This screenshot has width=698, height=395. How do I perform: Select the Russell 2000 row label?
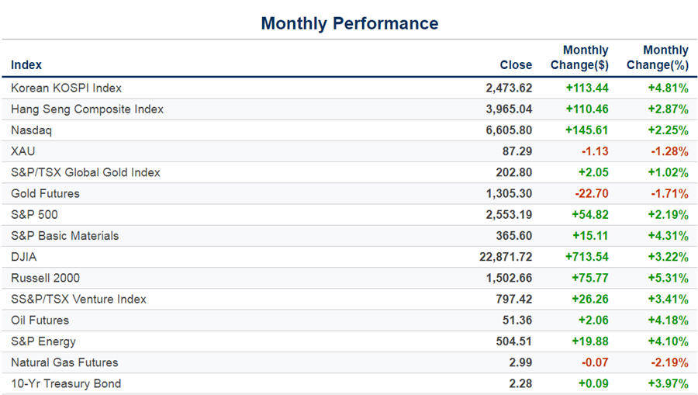[45, 278]
